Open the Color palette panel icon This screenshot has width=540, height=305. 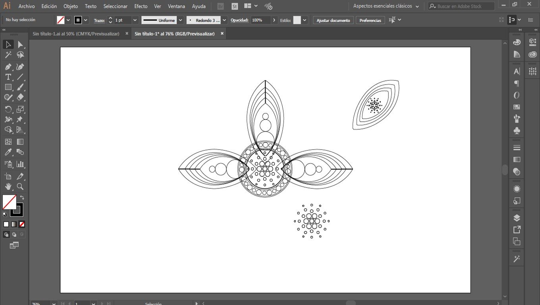(x=517, y=42)
